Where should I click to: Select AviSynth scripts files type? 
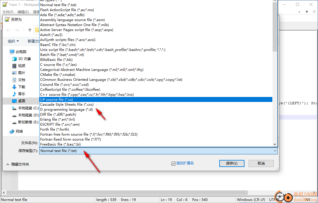pos(156,40)
